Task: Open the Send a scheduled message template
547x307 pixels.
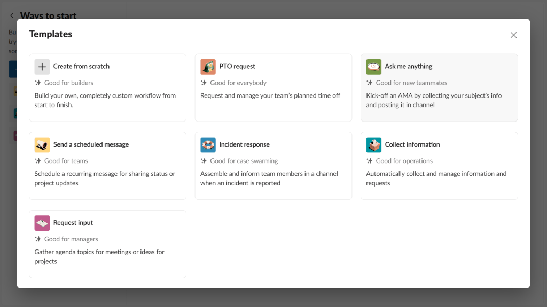Action: point(107,166)
